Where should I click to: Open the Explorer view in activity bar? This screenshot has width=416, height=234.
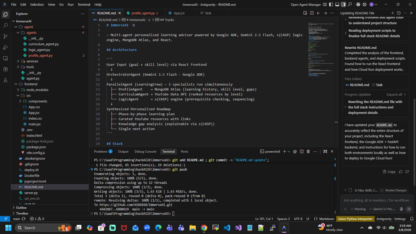[x=5, y=15]
